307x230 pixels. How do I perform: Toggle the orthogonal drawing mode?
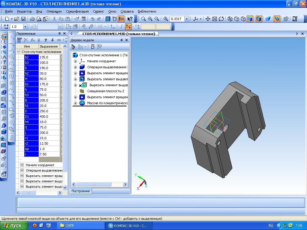point(122,26)
